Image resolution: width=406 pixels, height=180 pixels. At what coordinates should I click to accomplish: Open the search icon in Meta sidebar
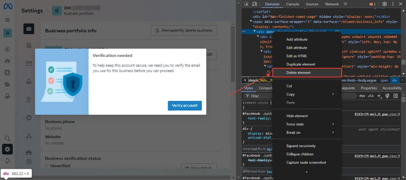(7, 138)
